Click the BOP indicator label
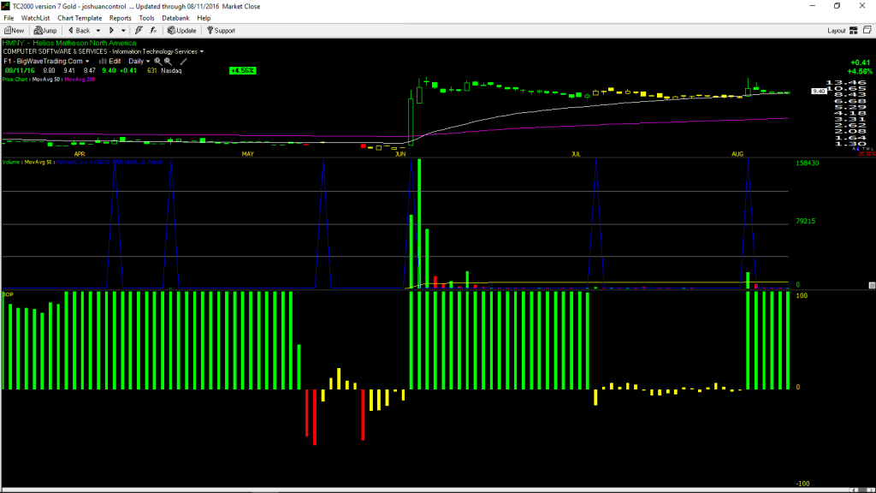The image size is (876, 493). coord(8,294)
